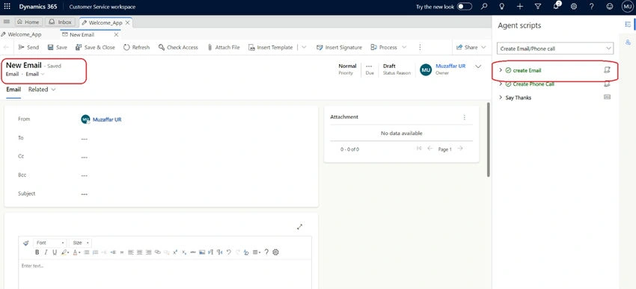Expand the create Email script step
Screen dimensions: 636x289
point(501,70)
